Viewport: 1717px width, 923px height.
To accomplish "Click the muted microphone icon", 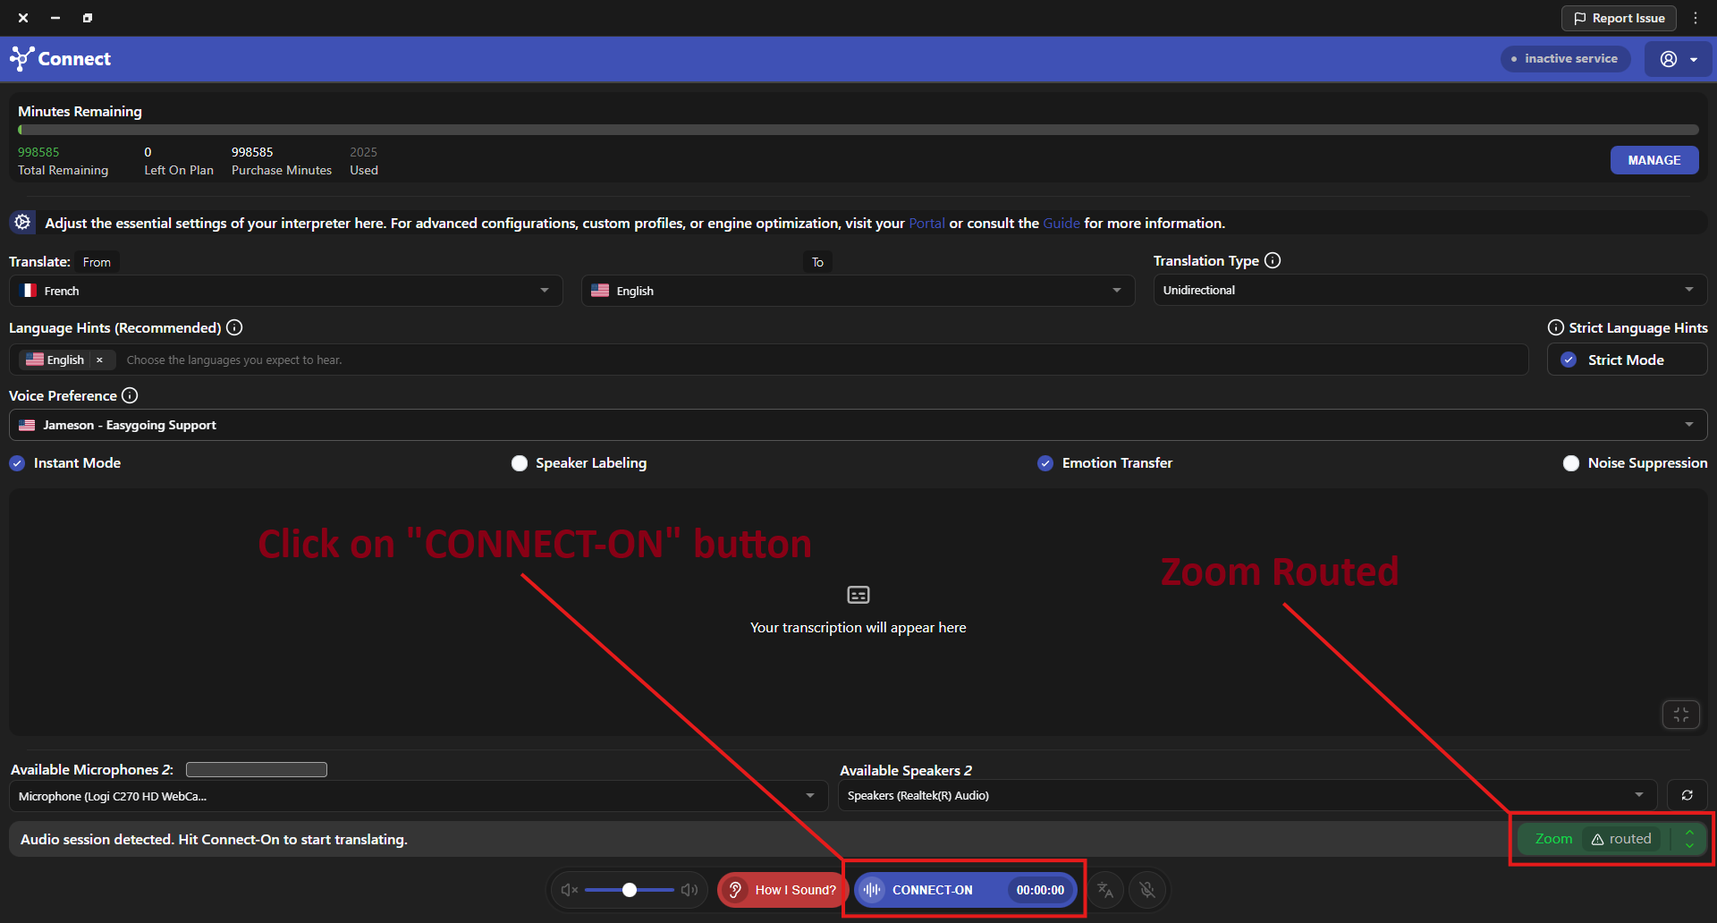I will point(1148,890).
